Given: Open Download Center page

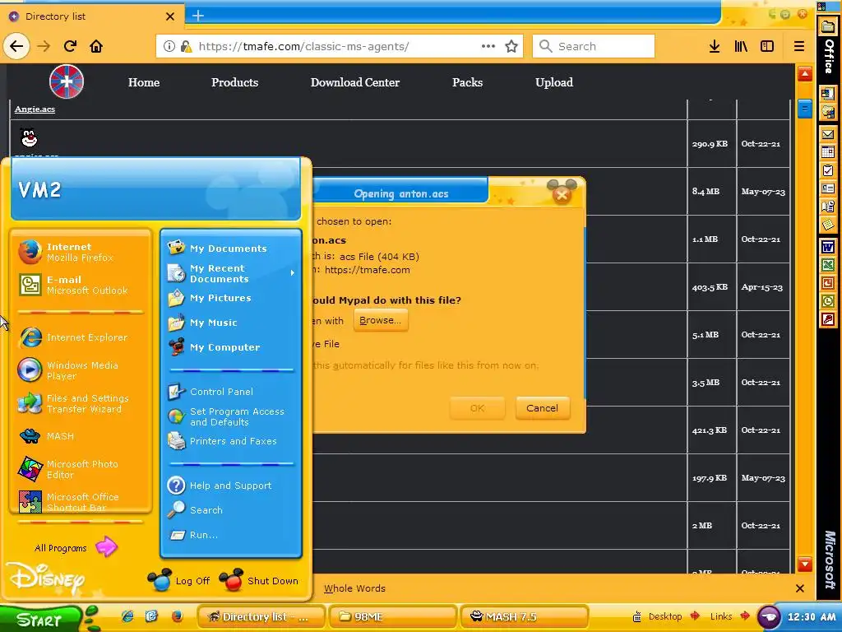Looking at the screenshot, I should (x=355, y=82).
